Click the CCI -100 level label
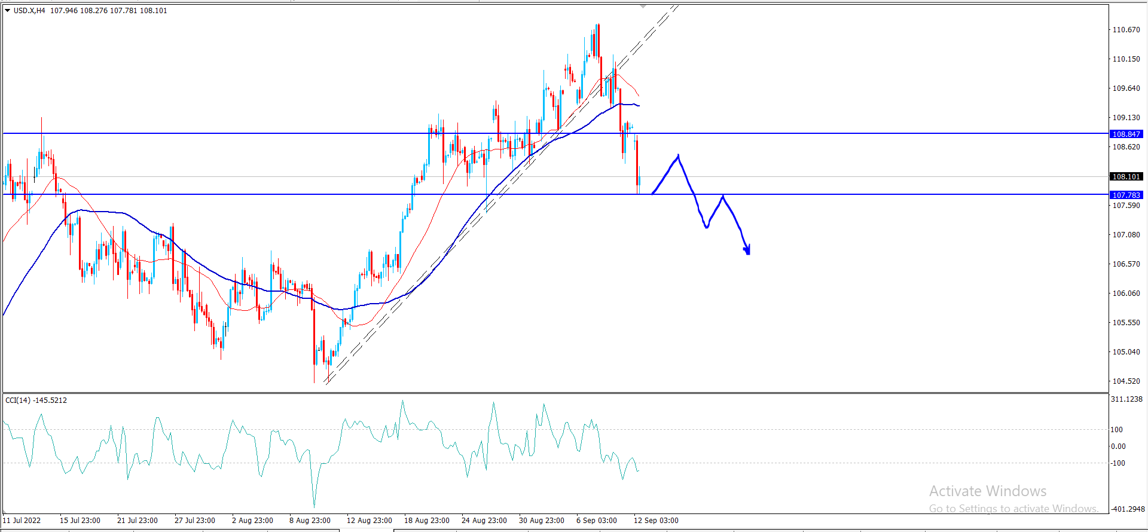The width and height of the screenshot is (1148, 532). pos(1118,463)
